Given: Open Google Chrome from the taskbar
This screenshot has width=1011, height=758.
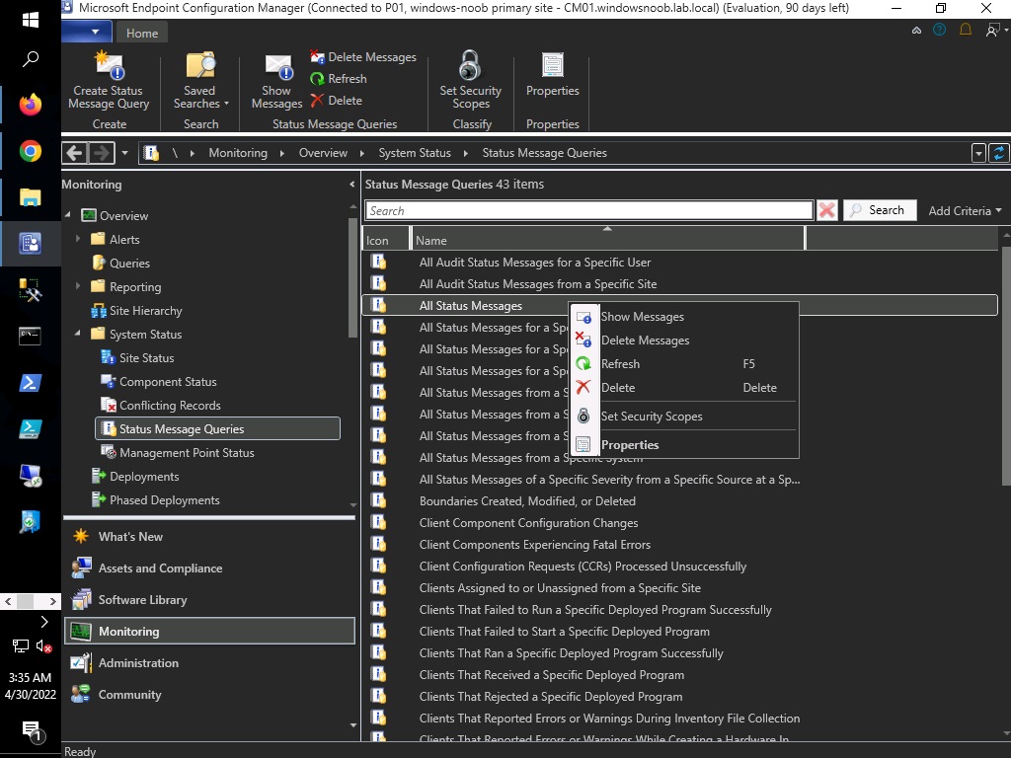Looking at the screenshot, I should [x=31, y=151].
